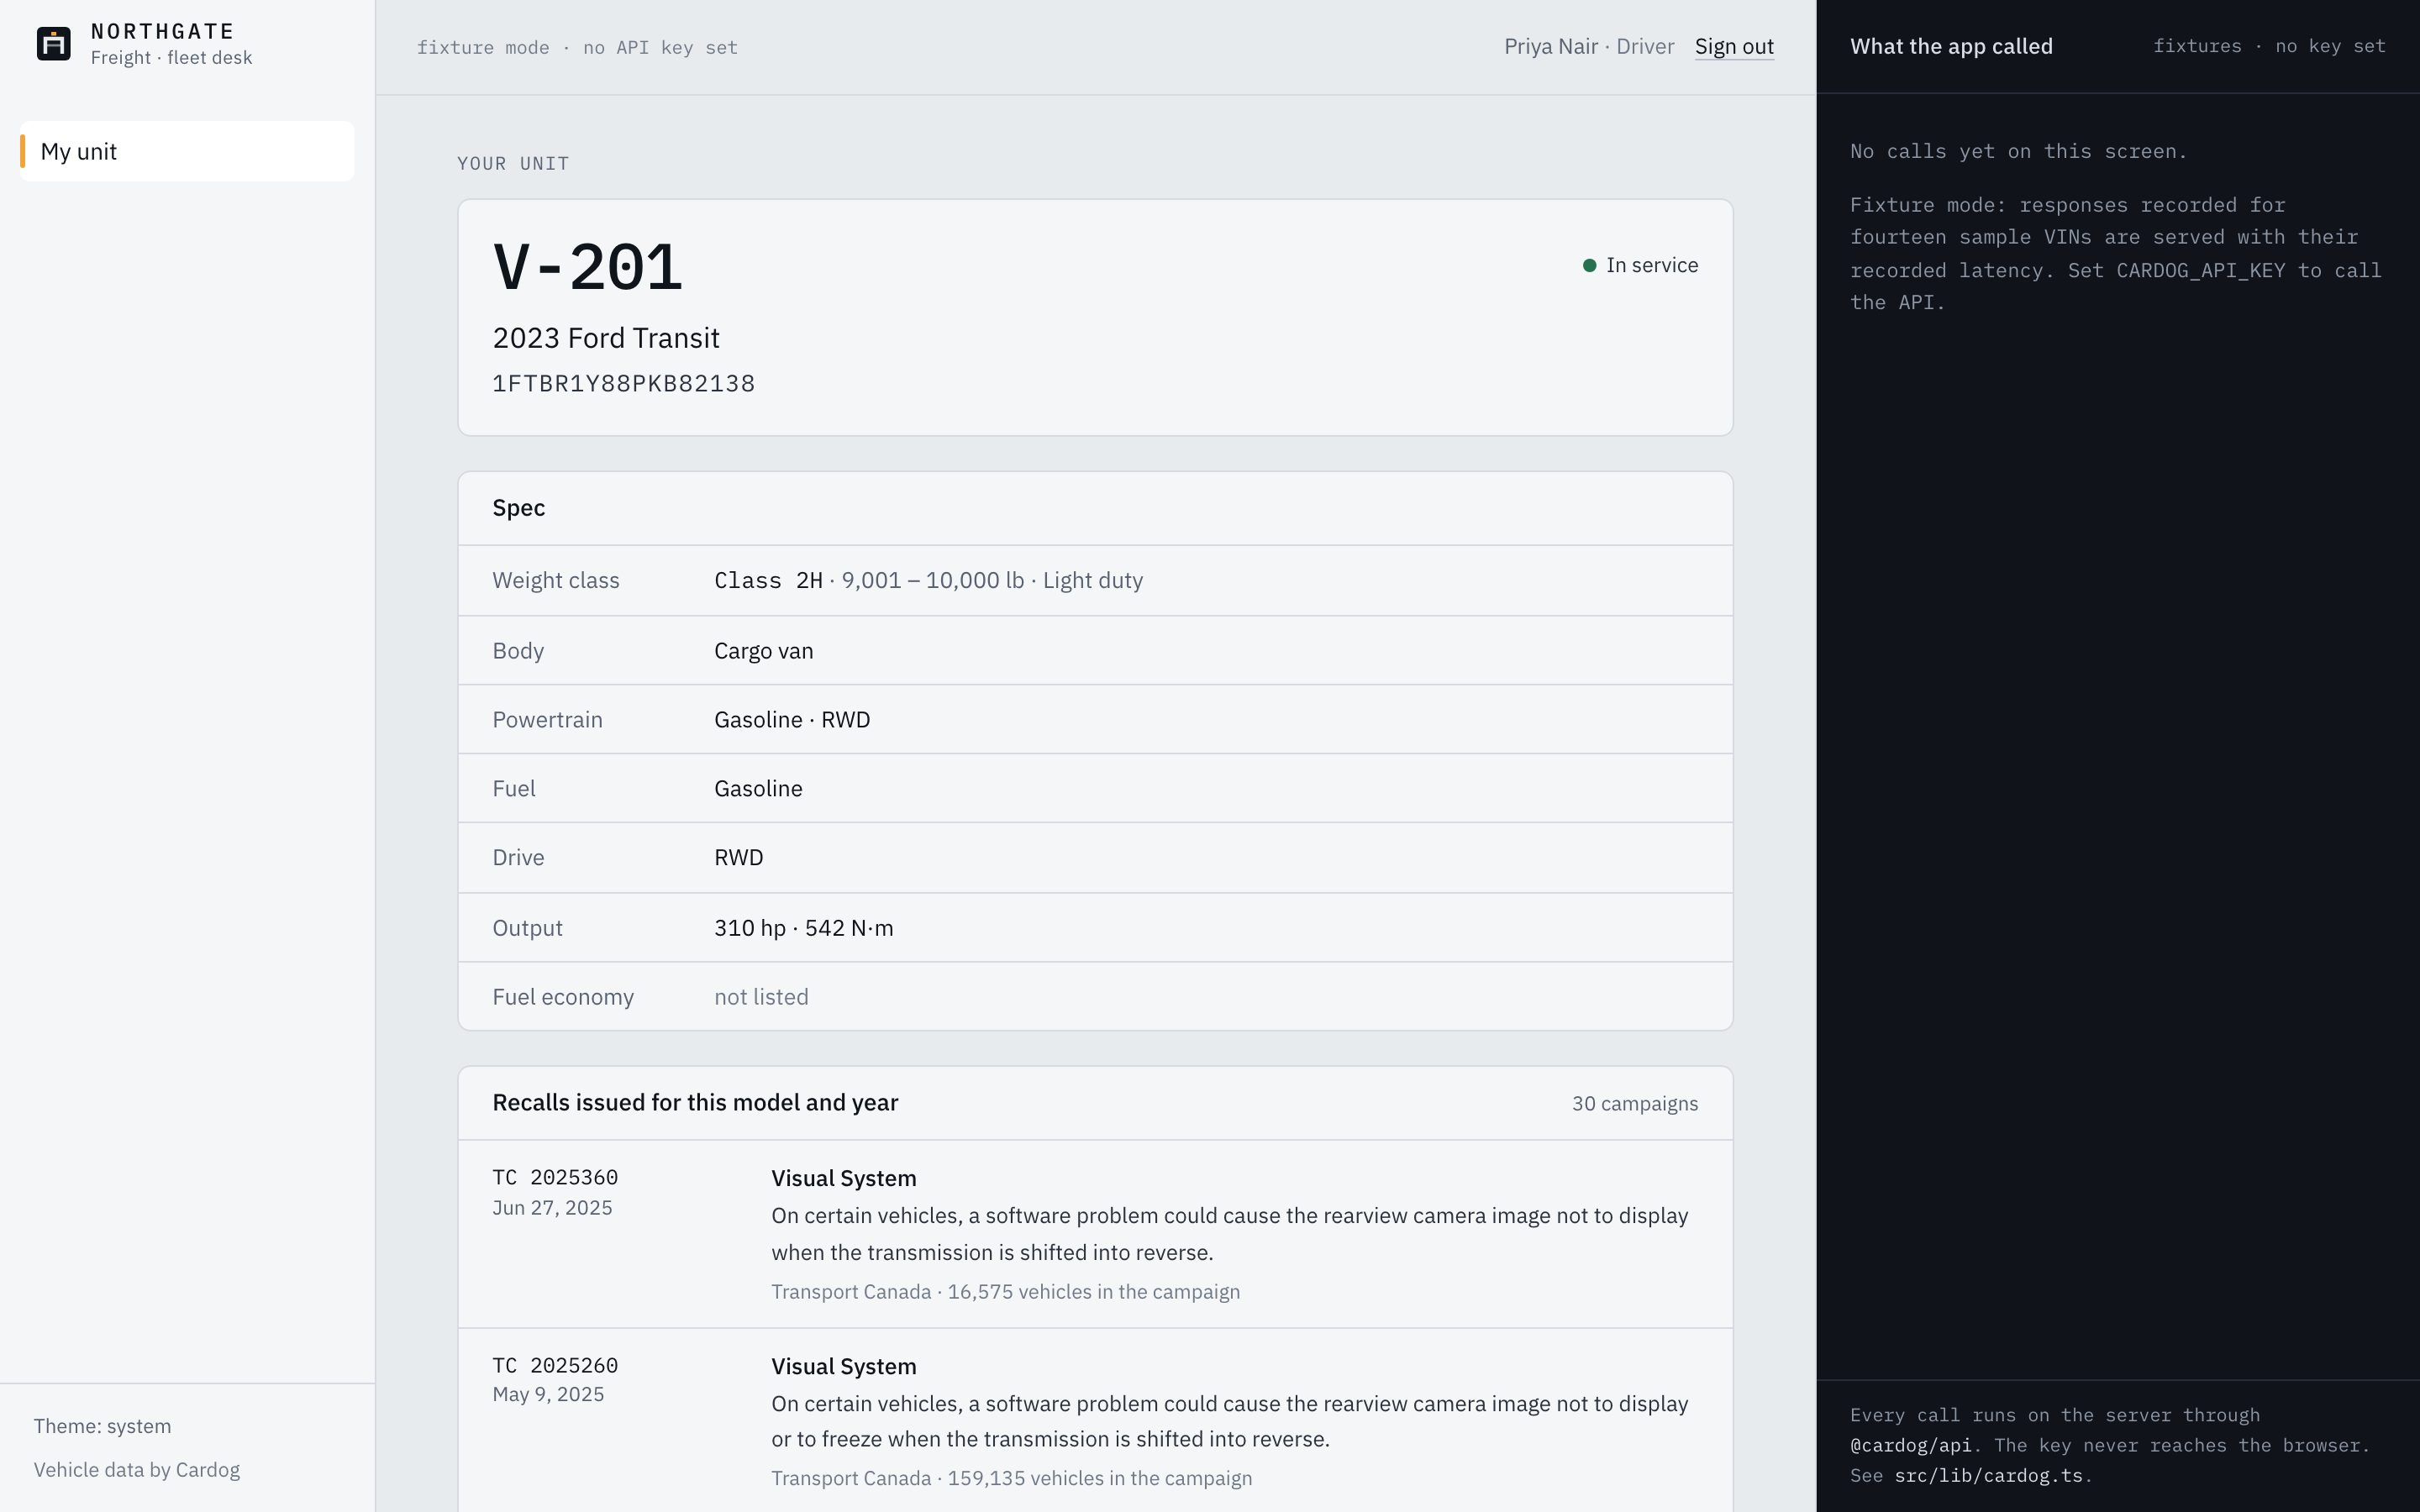2420x1512 pixels.
Task: Click the Class 2H weight class value
Action: tap(768, 581)
